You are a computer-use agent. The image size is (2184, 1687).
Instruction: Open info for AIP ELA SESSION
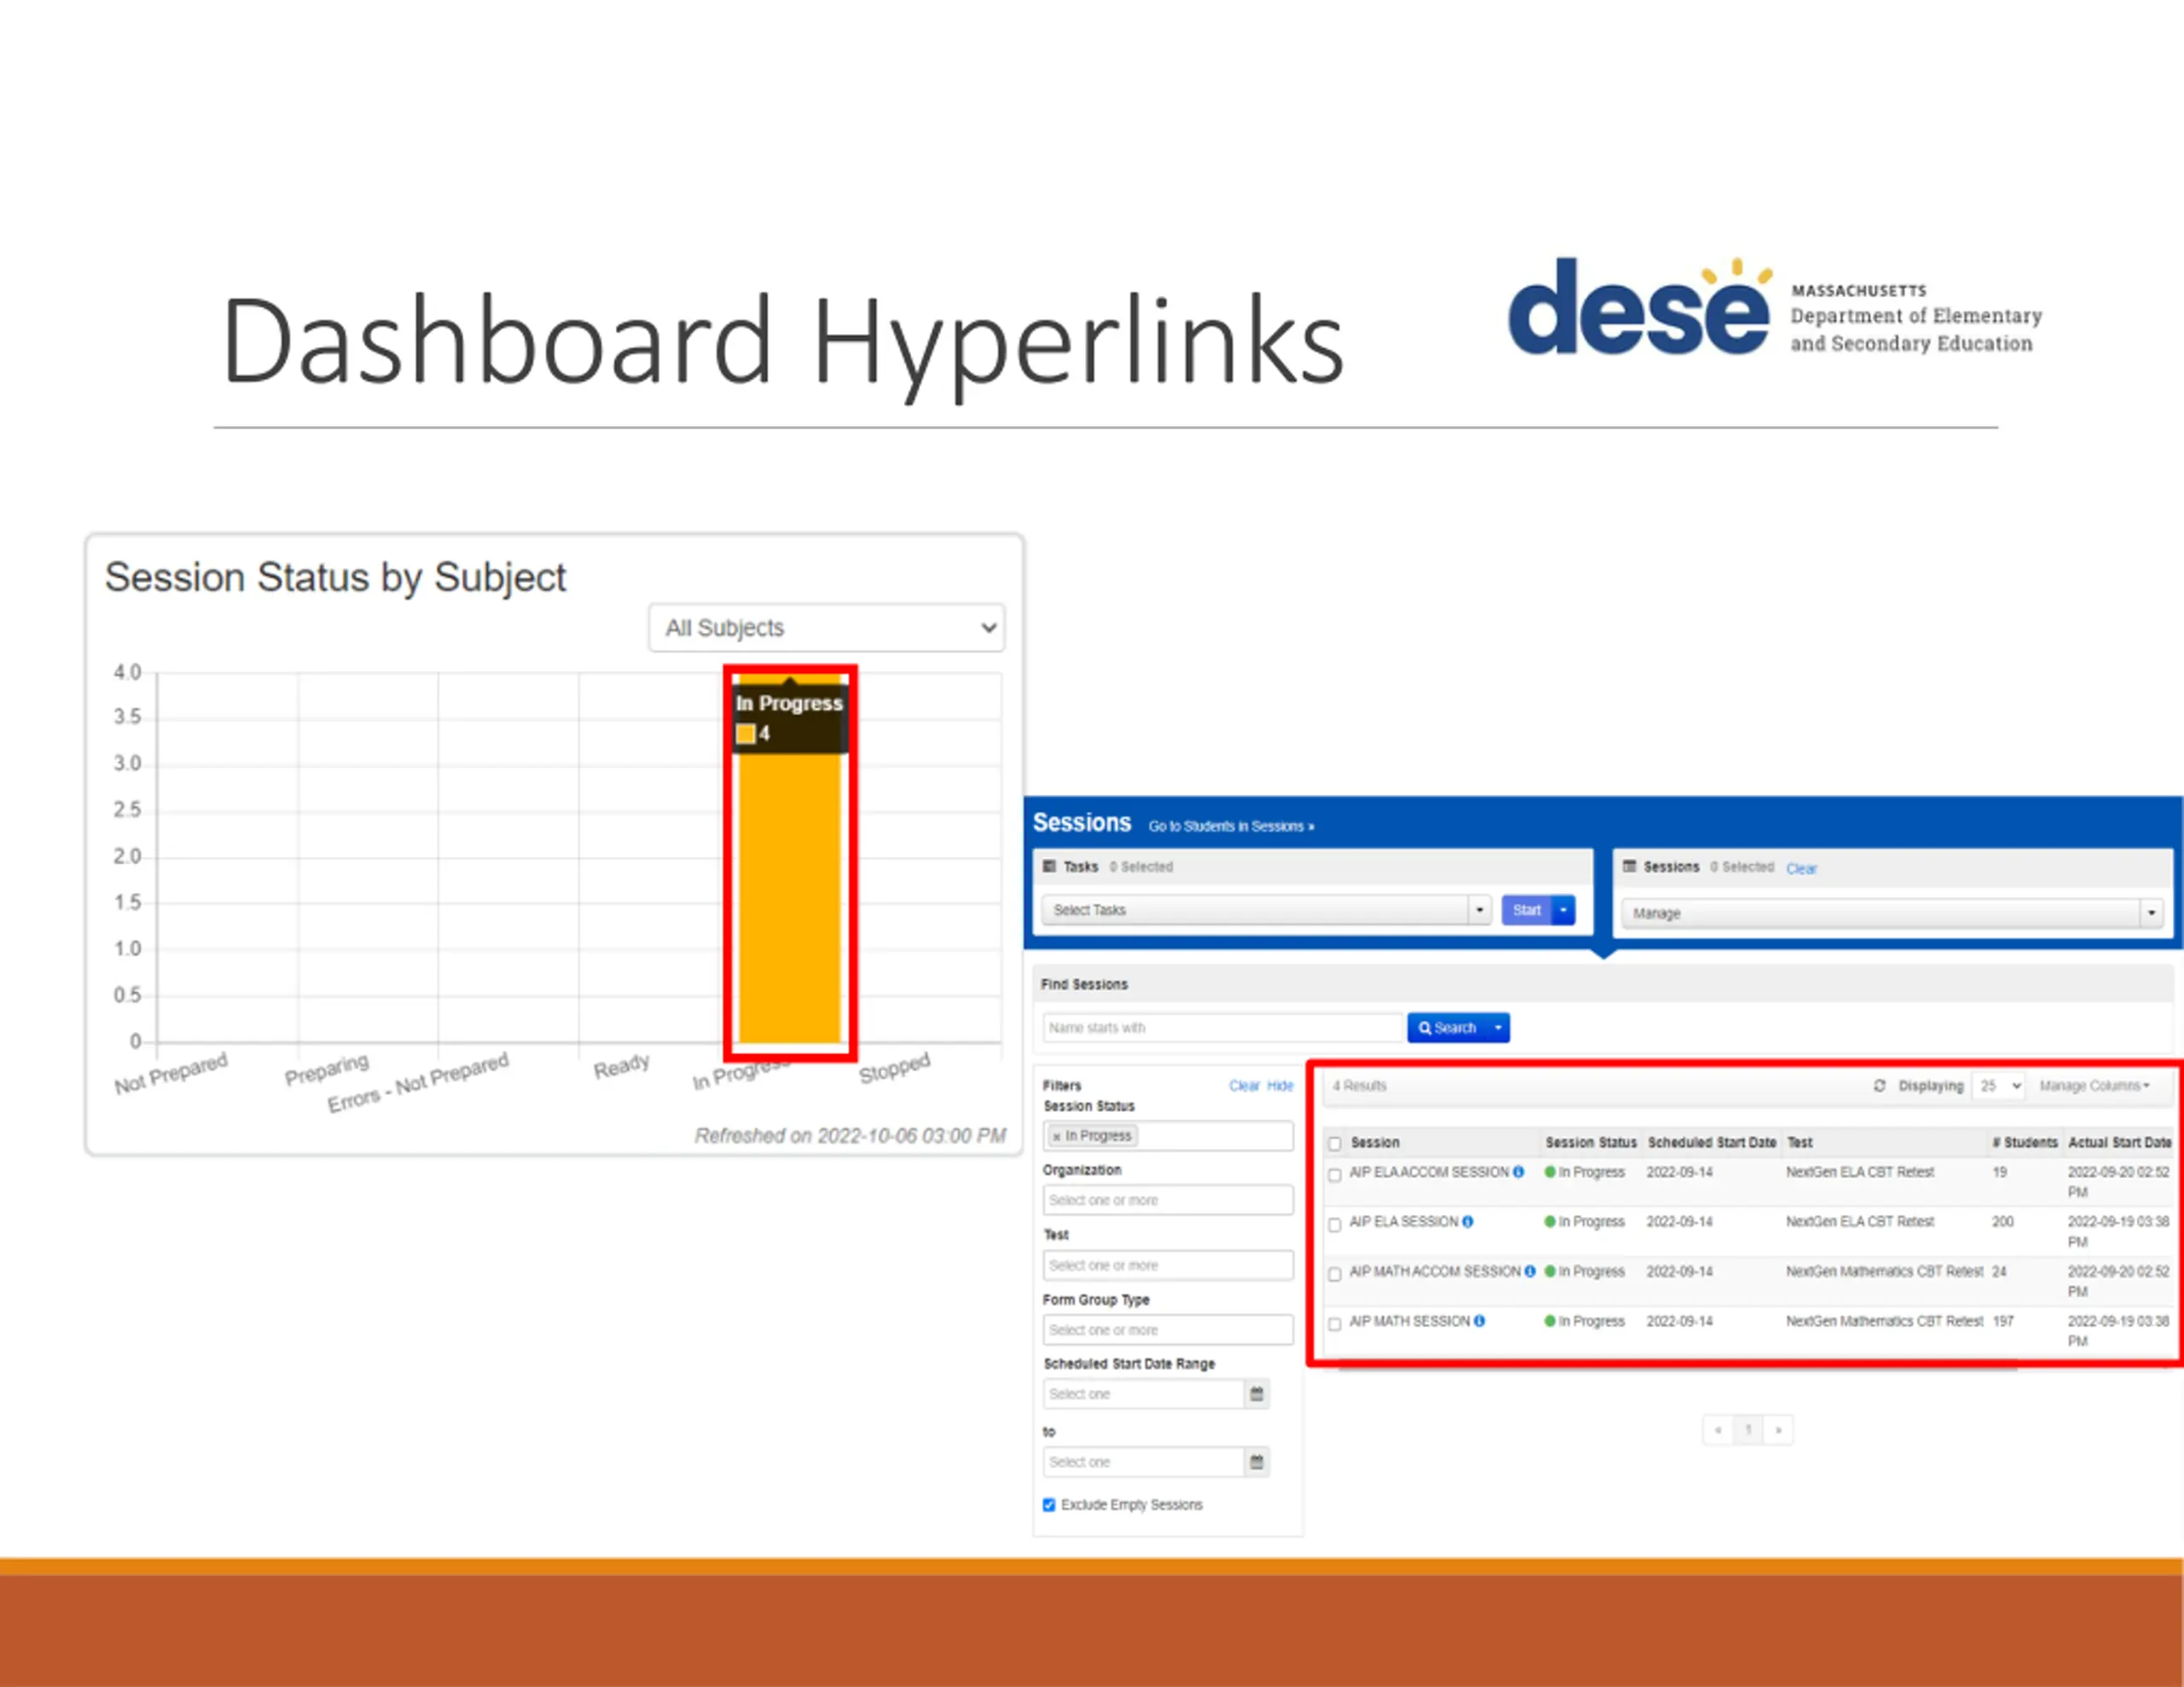[1468, 1222]
